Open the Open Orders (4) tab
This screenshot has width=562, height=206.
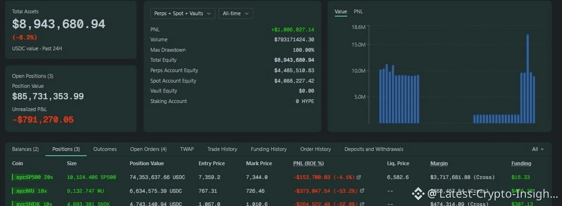[148, 149]
